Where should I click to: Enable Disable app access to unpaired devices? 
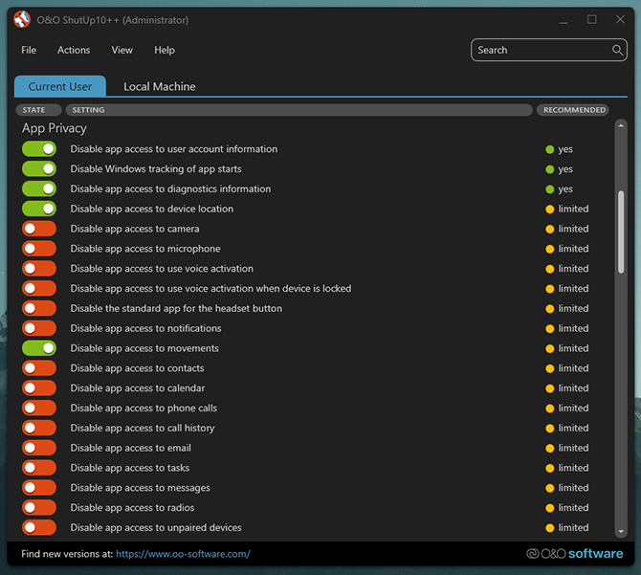[39, 527]
